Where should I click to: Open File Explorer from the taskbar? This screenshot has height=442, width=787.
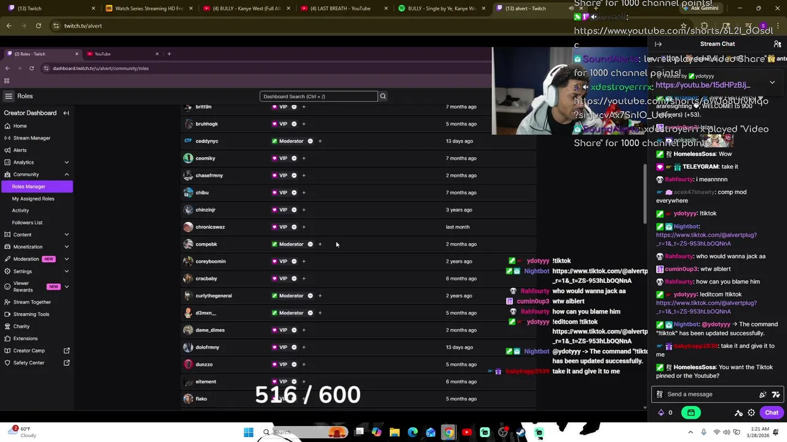395,432
